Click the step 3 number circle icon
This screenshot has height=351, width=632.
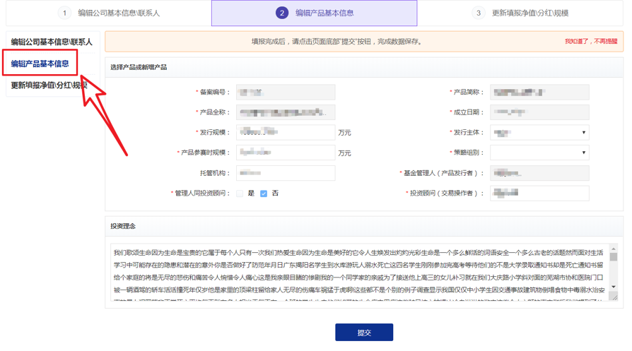[479, 13]
